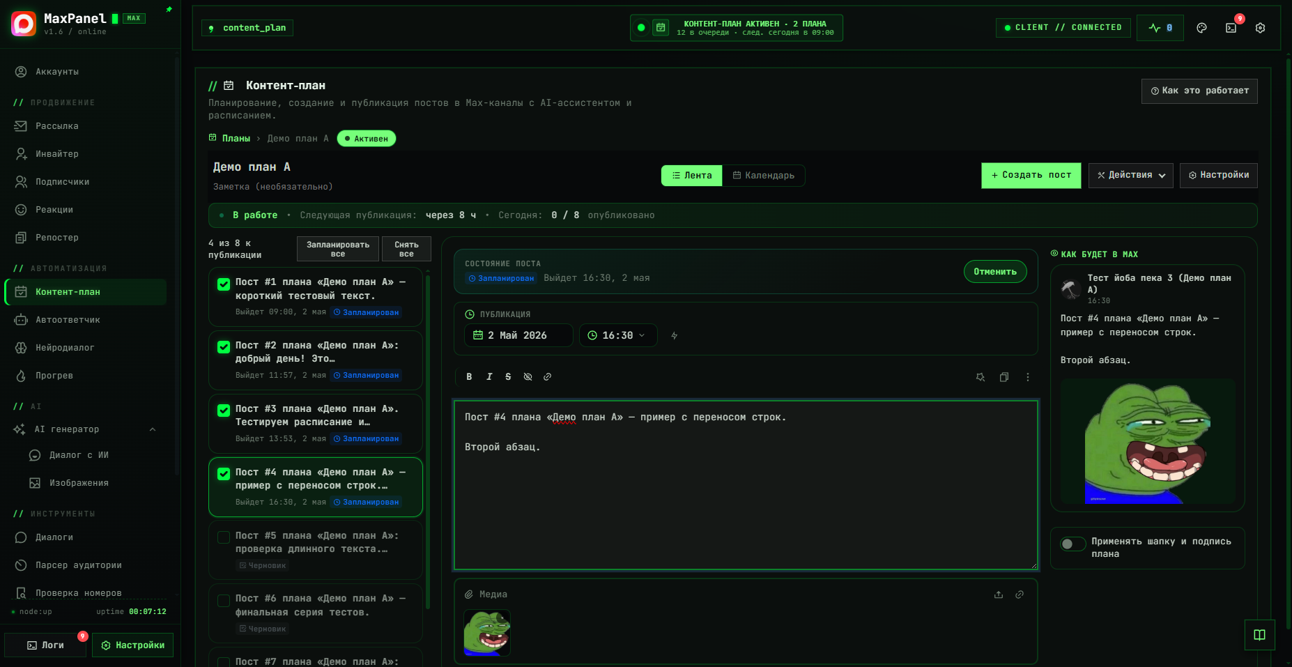This screenshot has width=1292, height=667.
Task: Open the three-dot post options menu
Action: pyautogui.click(x=1028, y=377)
